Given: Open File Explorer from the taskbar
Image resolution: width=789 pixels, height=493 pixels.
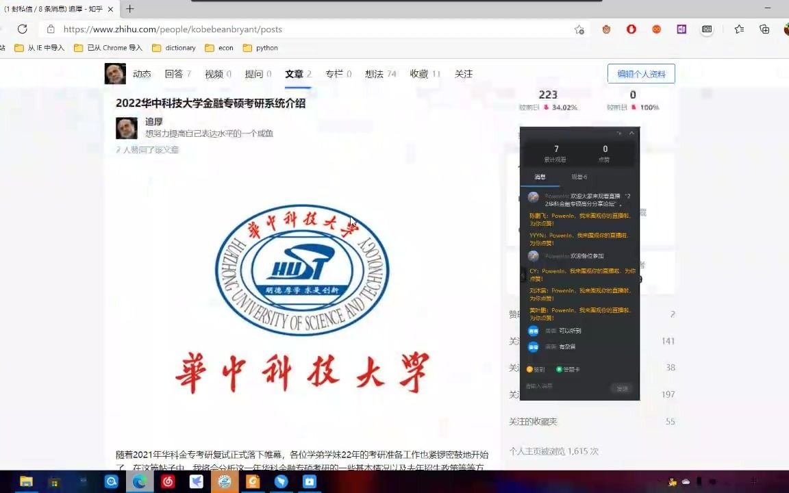Looking at the screenshot, I should coord(26,482).
